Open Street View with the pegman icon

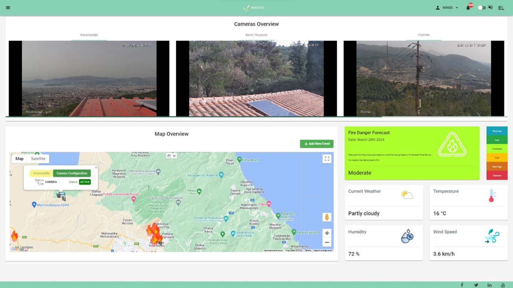tap(327, 217)
